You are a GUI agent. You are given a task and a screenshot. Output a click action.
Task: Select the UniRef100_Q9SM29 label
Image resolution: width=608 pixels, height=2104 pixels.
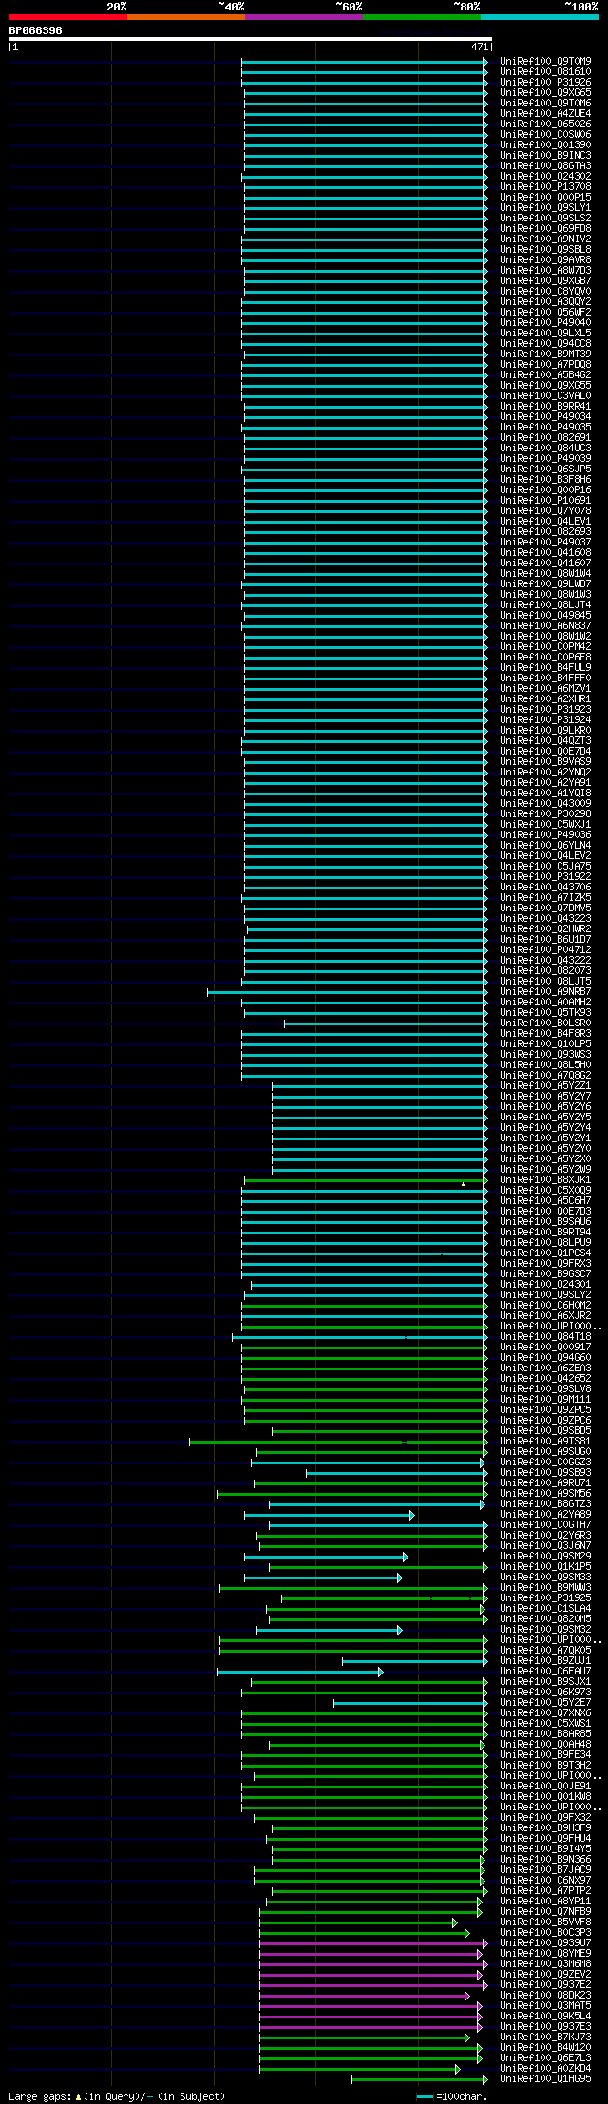(x=545, y=1557)
